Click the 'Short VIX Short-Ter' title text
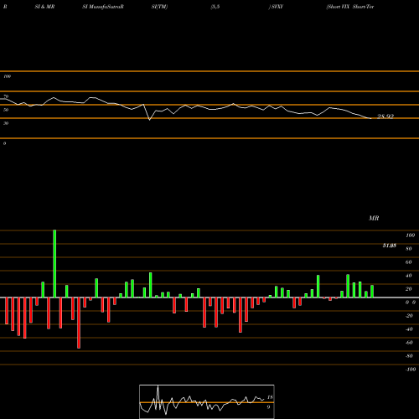Viewport: 419px width, 419px height. click(350, 7)
